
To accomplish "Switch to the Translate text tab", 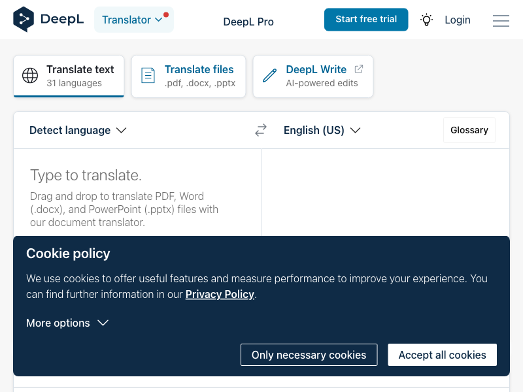I will tap(69, 76).
